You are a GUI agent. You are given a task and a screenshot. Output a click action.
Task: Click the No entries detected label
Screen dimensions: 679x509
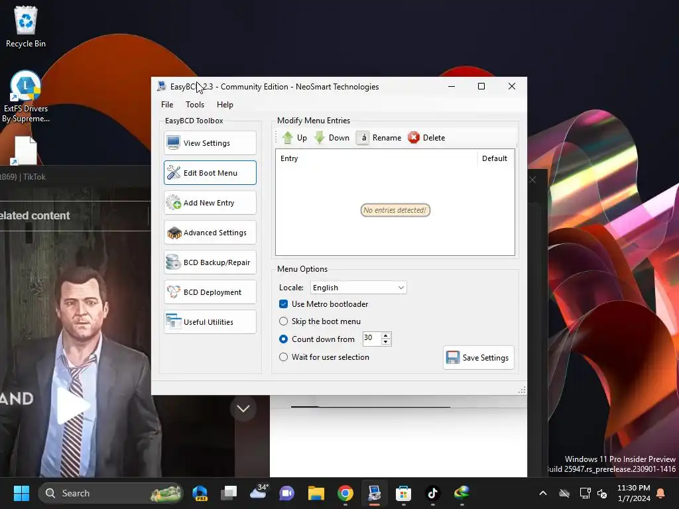(395, 210)
